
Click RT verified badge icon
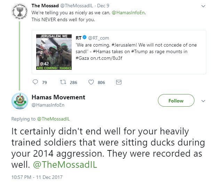pyautogui.click(x=85, y=38)
